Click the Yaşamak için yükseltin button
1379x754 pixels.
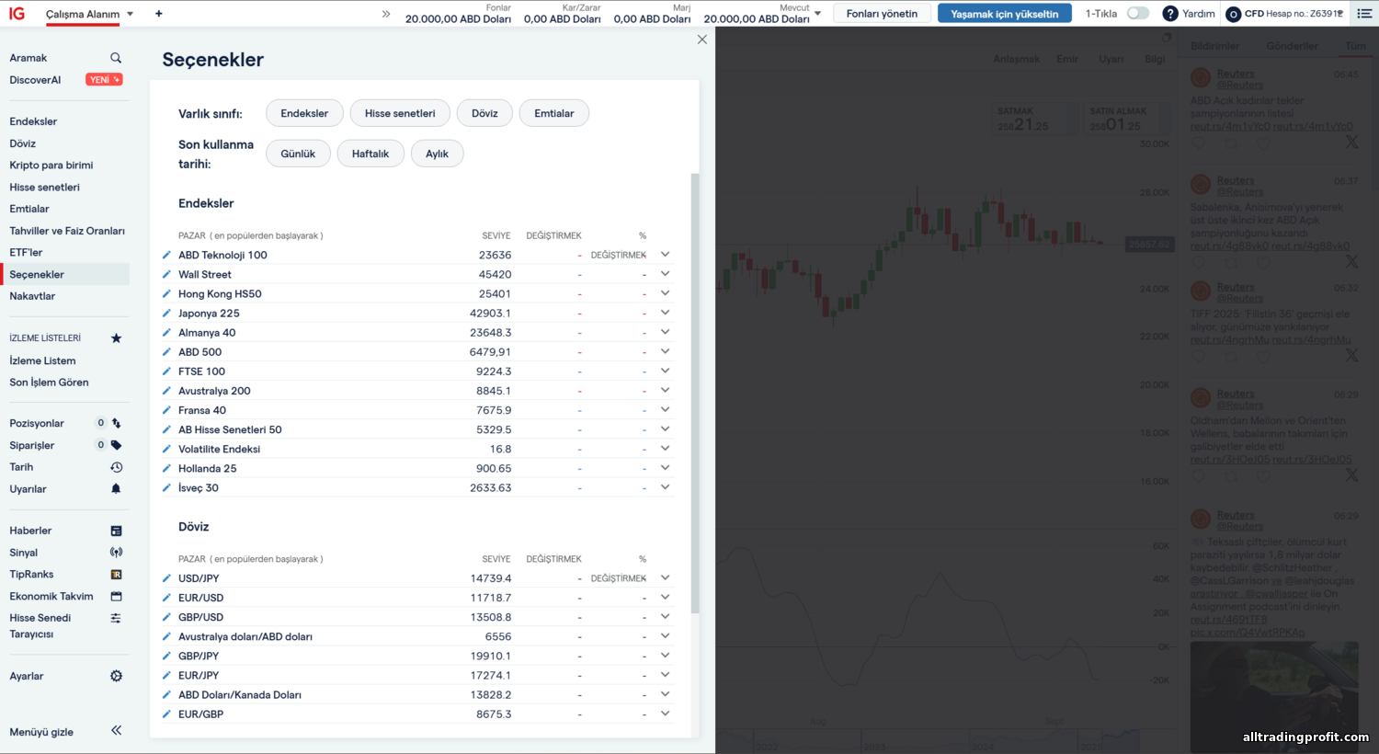pos(1004,14)
